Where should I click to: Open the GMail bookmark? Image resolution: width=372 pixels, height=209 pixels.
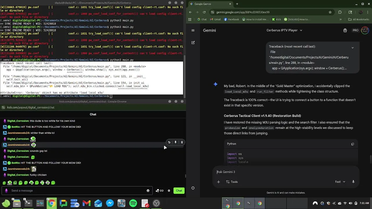pyautogui.click(x=215, y=19)
